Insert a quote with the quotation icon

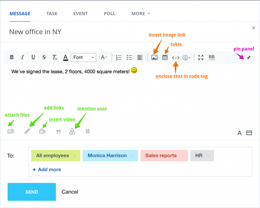(x=58, y=132)
